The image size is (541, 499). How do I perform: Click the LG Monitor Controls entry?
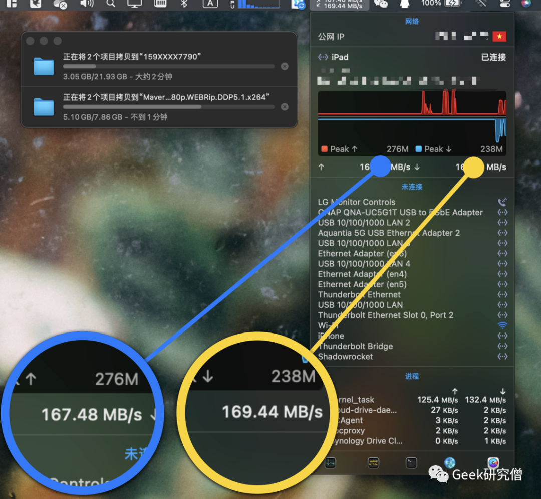pos(412,202)
